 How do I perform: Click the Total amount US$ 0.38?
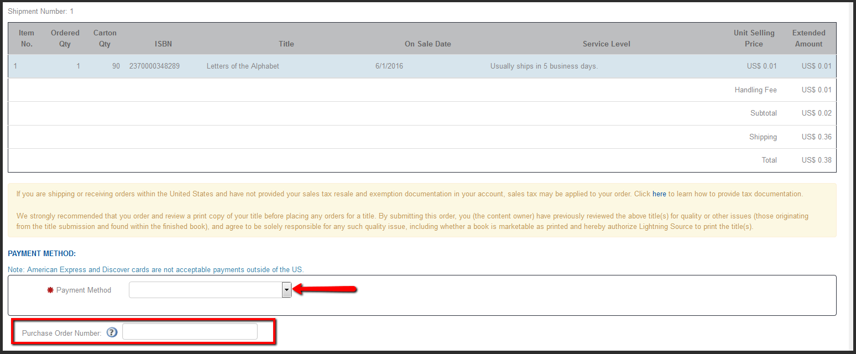pos(816,160)
